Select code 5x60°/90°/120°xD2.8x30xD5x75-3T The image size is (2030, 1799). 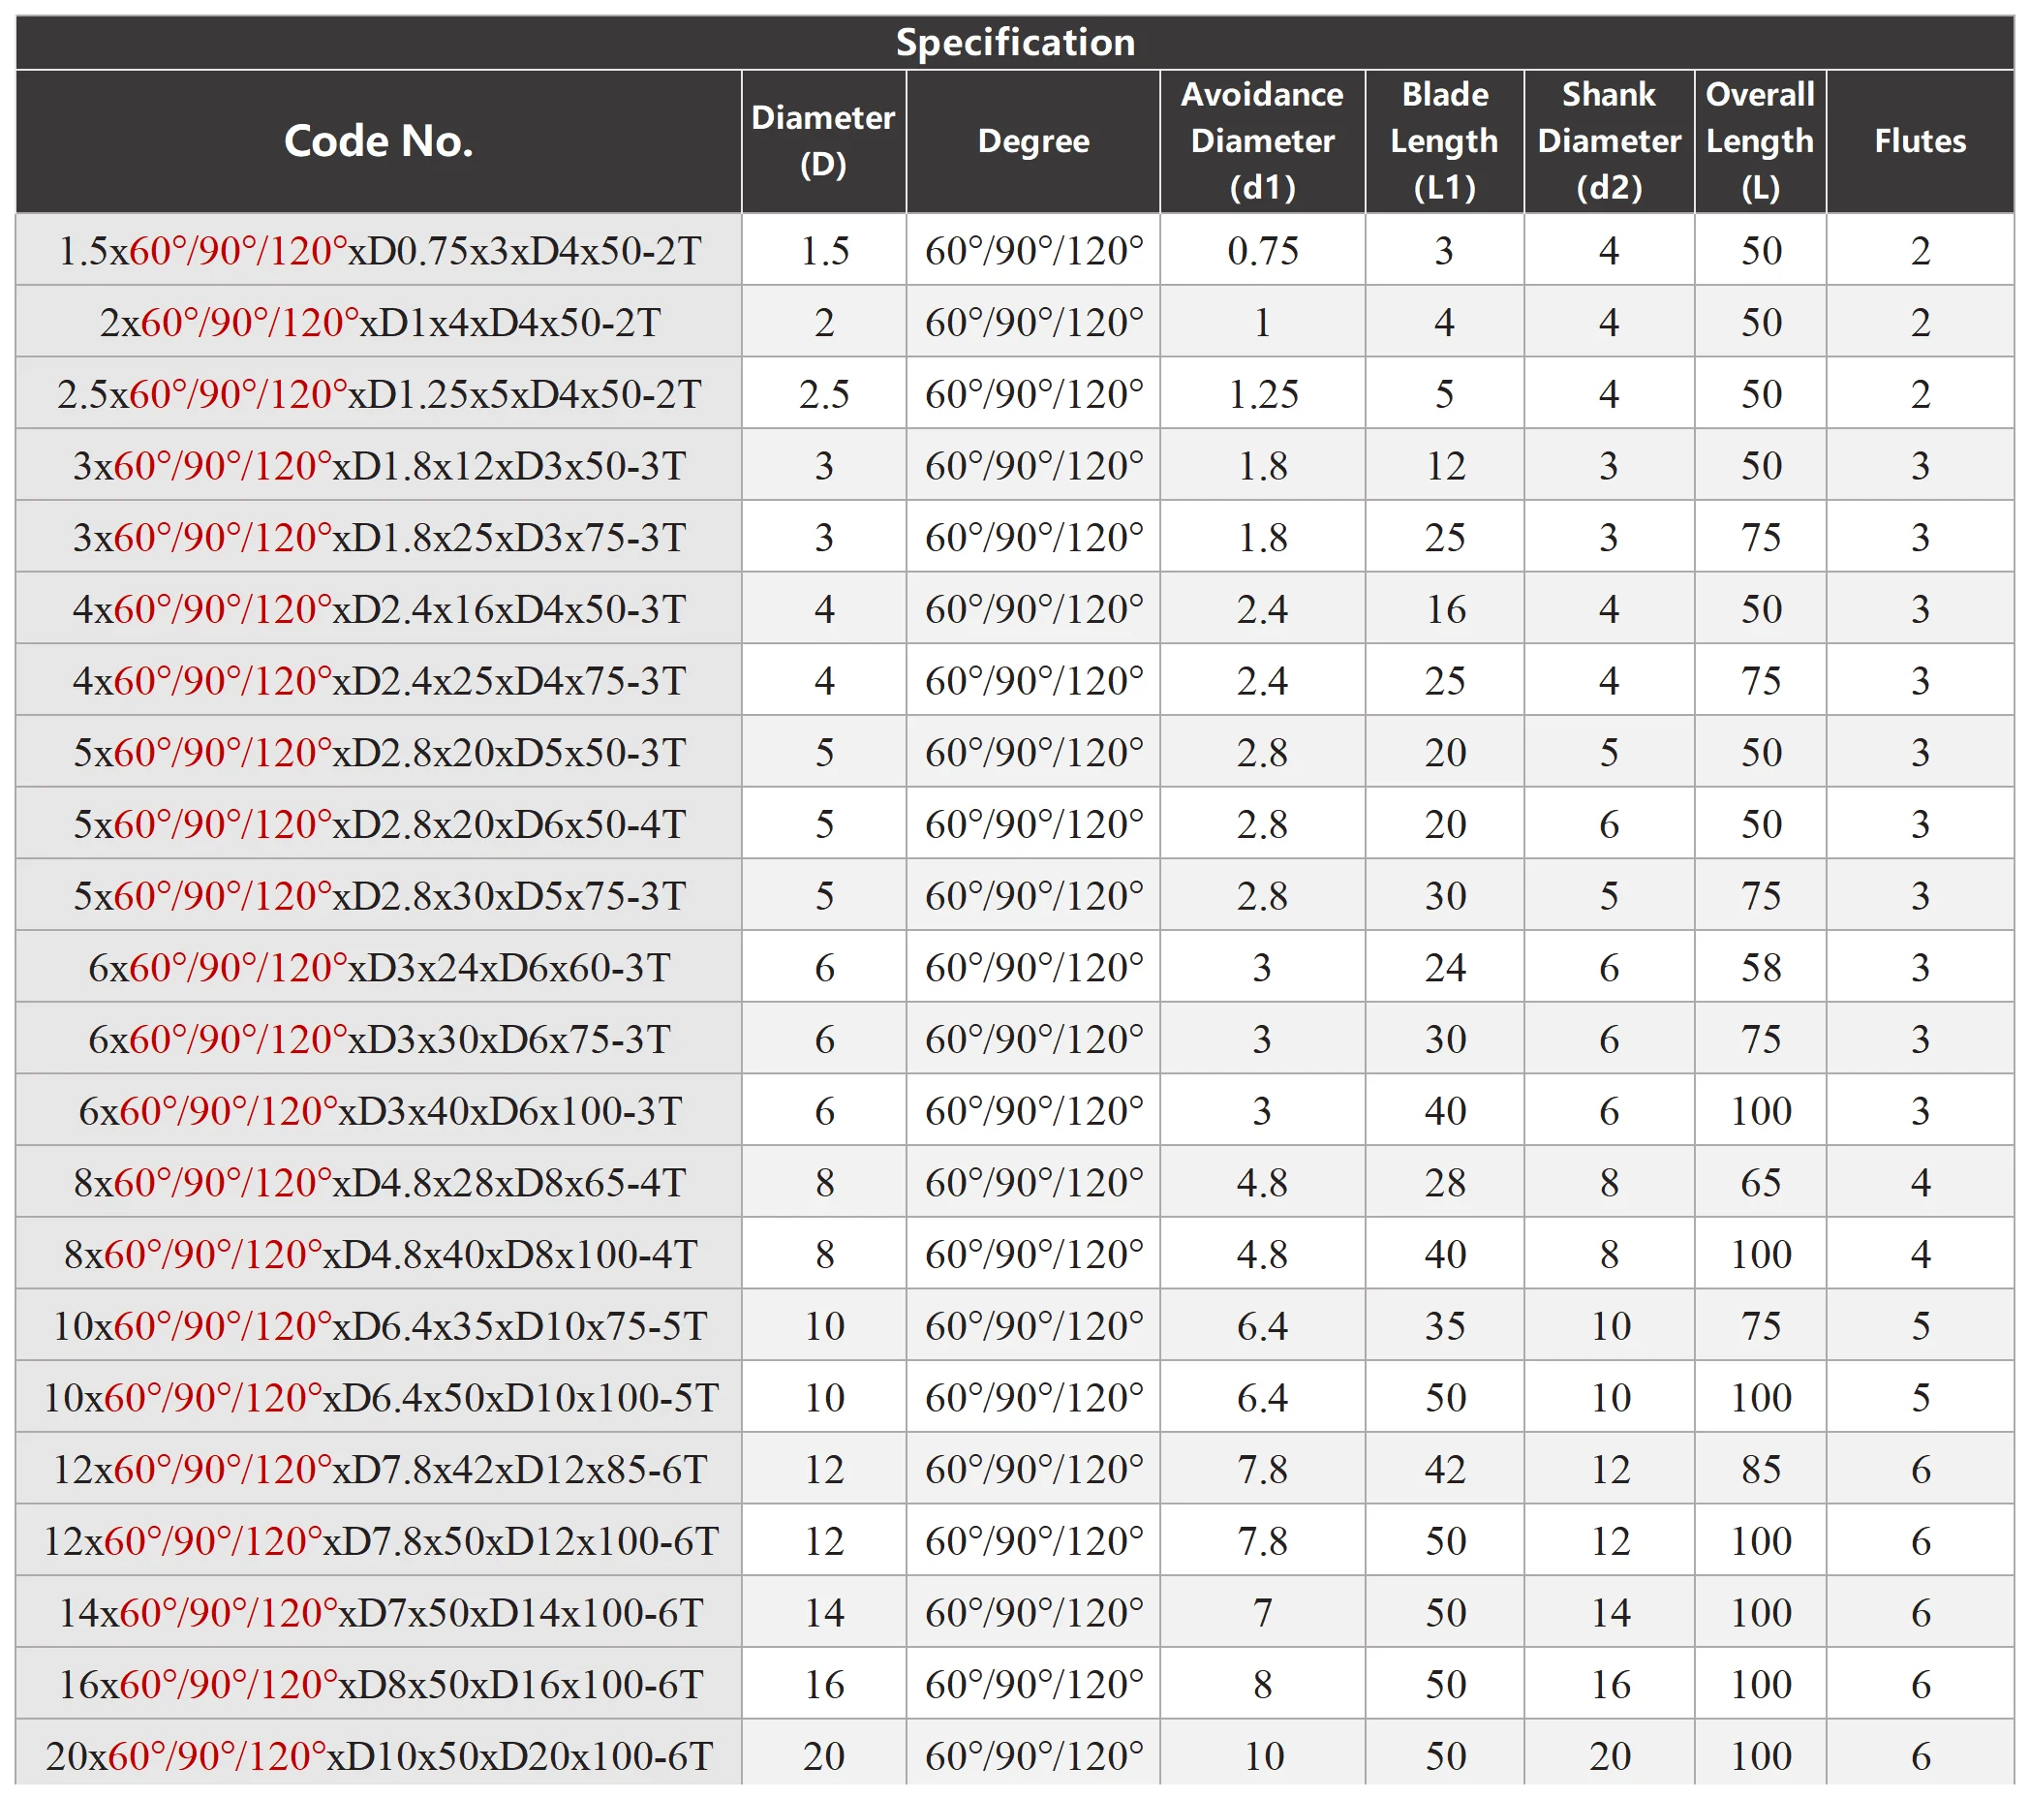click(x=380, y=896)
